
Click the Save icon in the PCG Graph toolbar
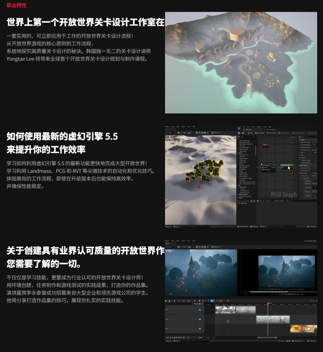pos(239,133)
